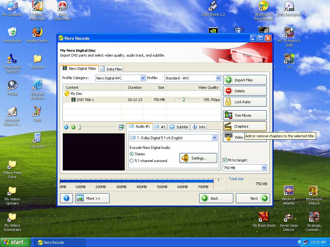
Task: Launch Pinball desktop icon
Action: (12, 88)
